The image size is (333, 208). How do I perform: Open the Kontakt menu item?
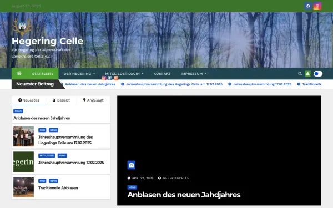[162, 74]
